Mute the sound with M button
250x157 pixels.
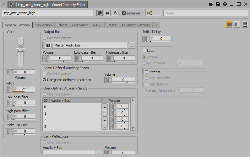107,13
